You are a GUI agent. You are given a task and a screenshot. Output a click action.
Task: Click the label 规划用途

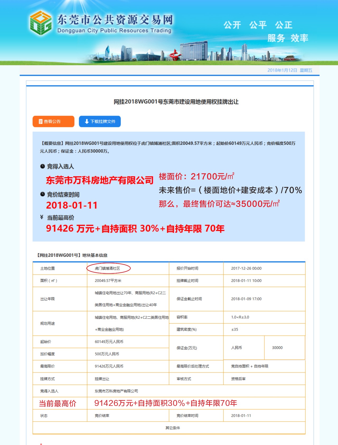click(x=48, y=324)
